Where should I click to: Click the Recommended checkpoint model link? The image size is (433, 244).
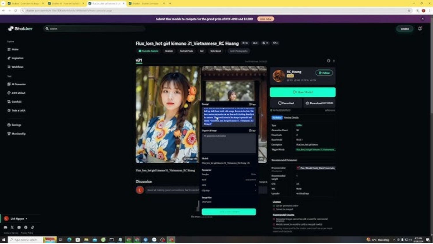[316, 168]
